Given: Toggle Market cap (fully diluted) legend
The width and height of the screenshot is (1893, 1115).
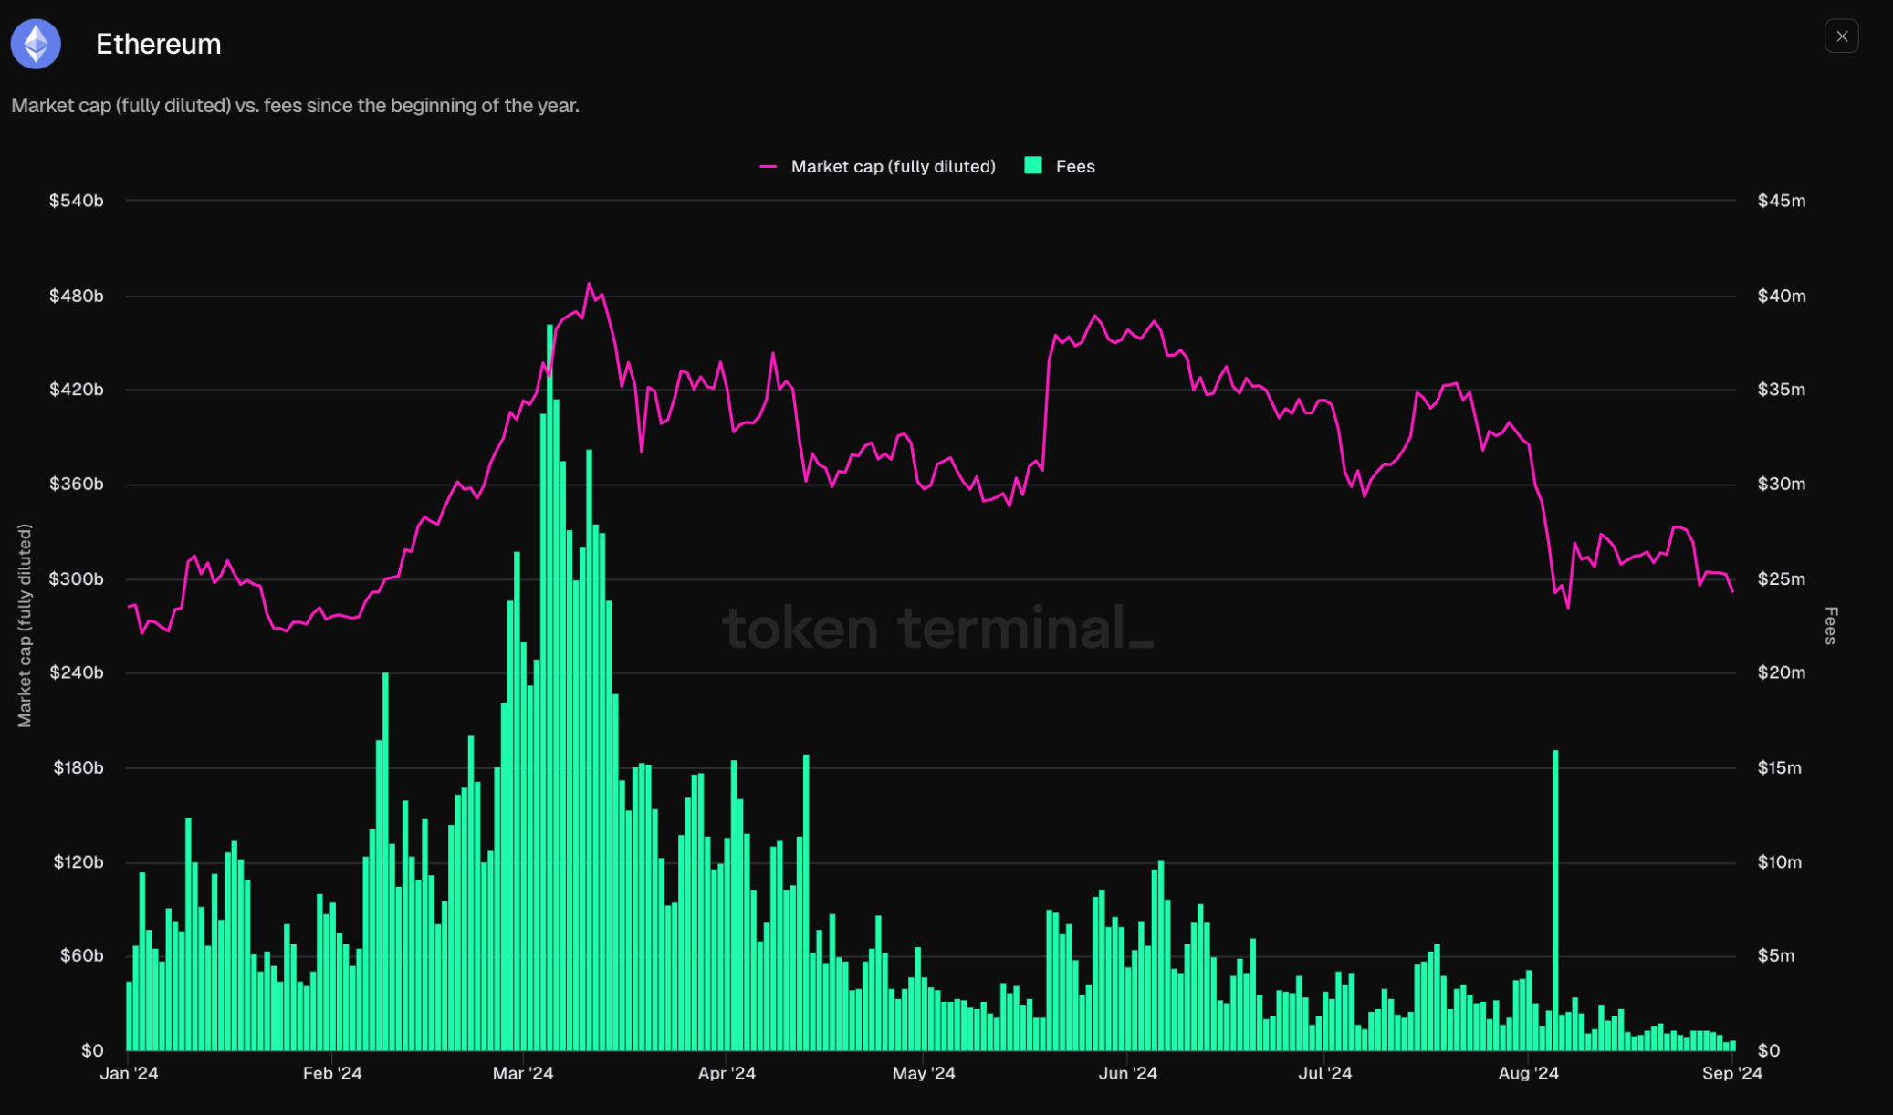Looking at the screenshot, I should click(892, 166).
